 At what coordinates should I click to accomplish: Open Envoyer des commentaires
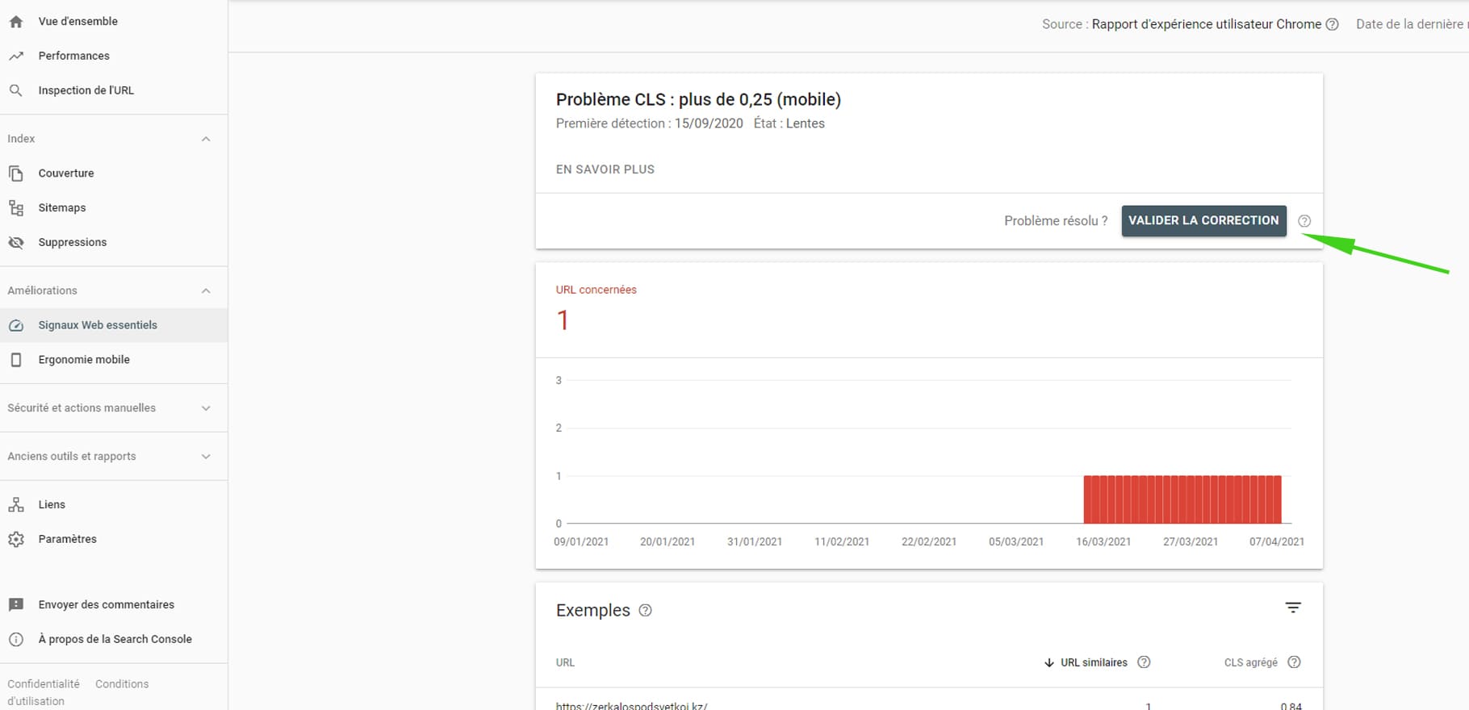(x=106, y=604)
